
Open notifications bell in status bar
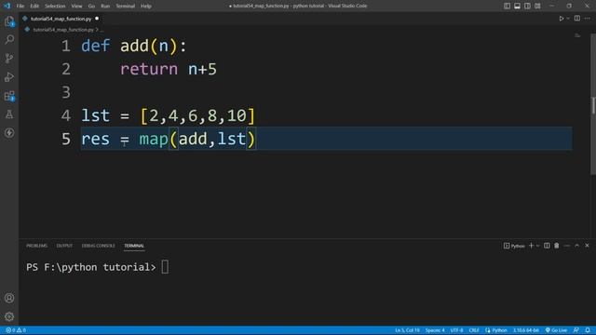pos(588,330)
